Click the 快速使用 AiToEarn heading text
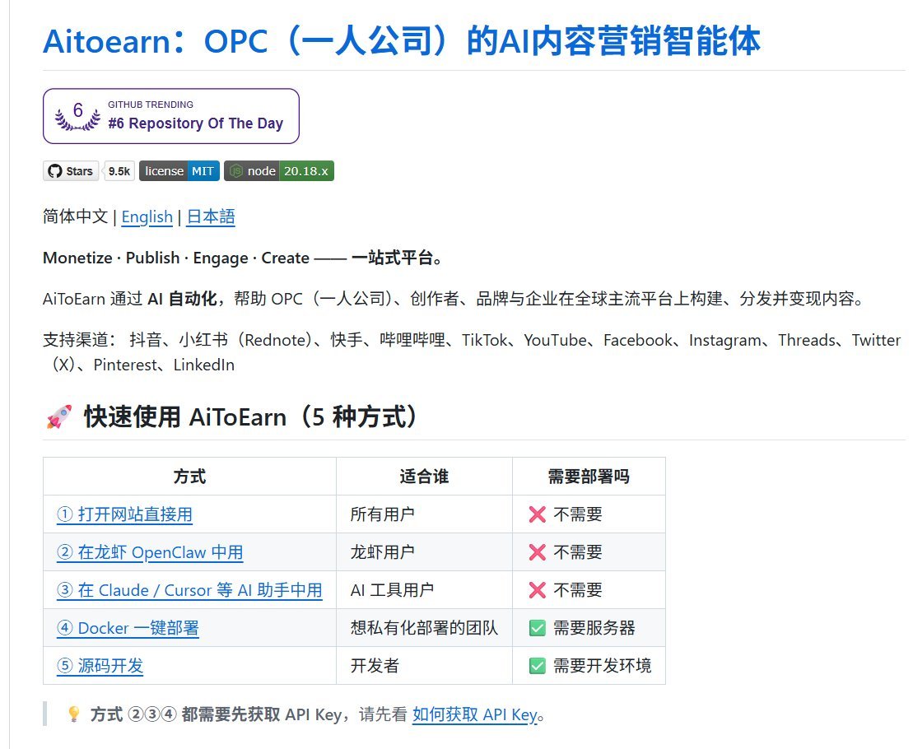Screen dimensions: 913x749 (250, 417)
